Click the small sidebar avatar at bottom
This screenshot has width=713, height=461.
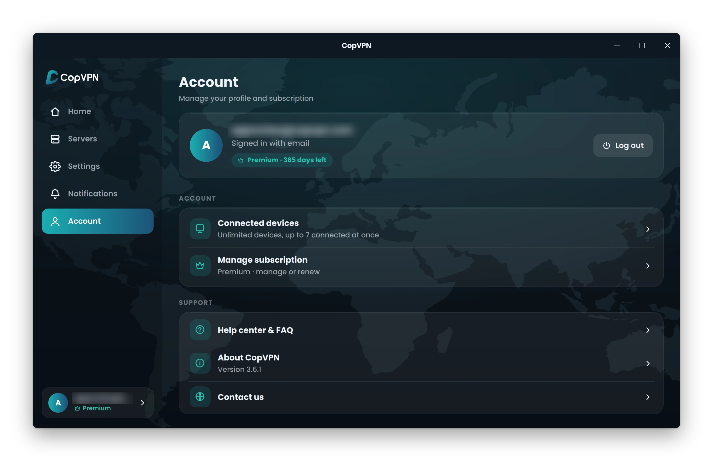(x=58, y=403)
